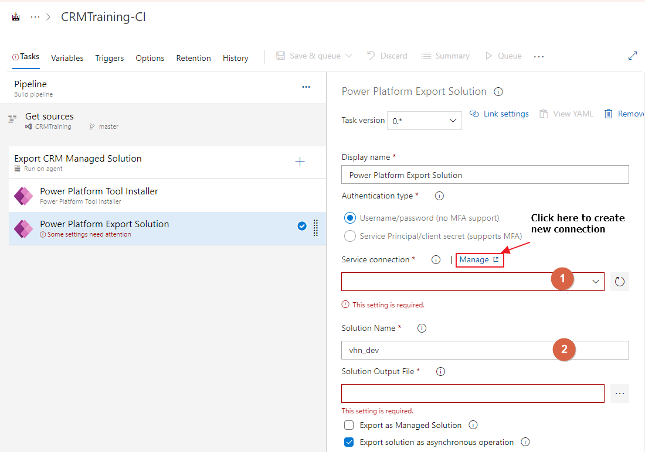The width and height of the screenshot is (645, 452).
Task: Show asynchronous operation info tooltip
Action: [525, 441]
